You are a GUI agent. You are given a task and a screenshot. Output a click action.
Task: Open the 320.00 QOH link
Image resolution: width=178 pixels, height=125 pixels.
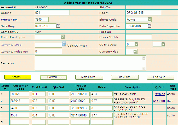160,94
